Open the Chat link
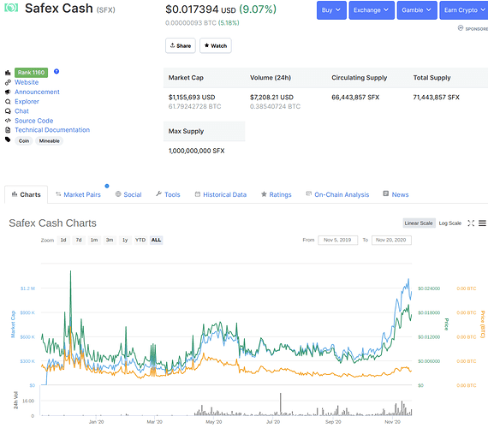This screenshot has width=488, height=428. tap(21, 111)
